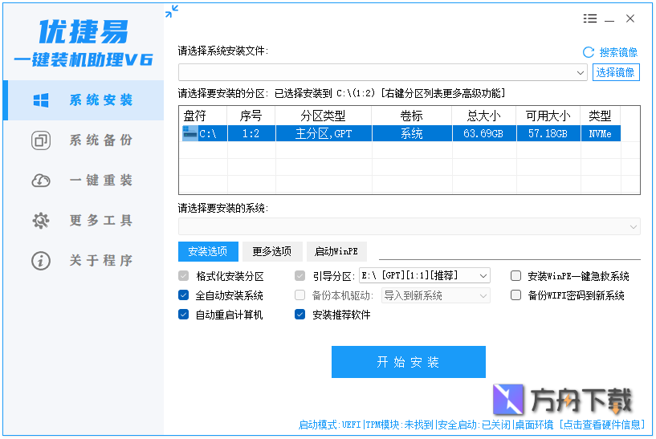Enable 备份本机驱动 checkbox
Image resolution: width=656 pixels, height=439 pixels.
[x=300, y=295]
